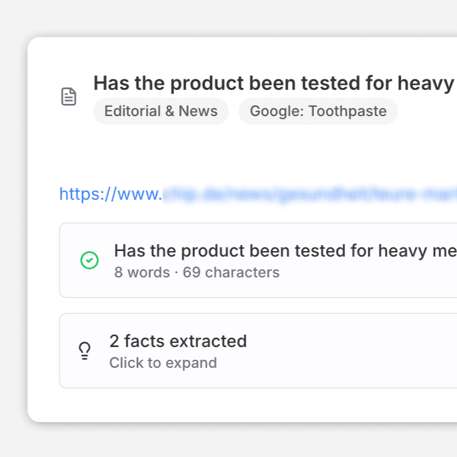Screen dimensions: 457x457
Task: Open the blue https://www. link
Action: tap(111, 194)
